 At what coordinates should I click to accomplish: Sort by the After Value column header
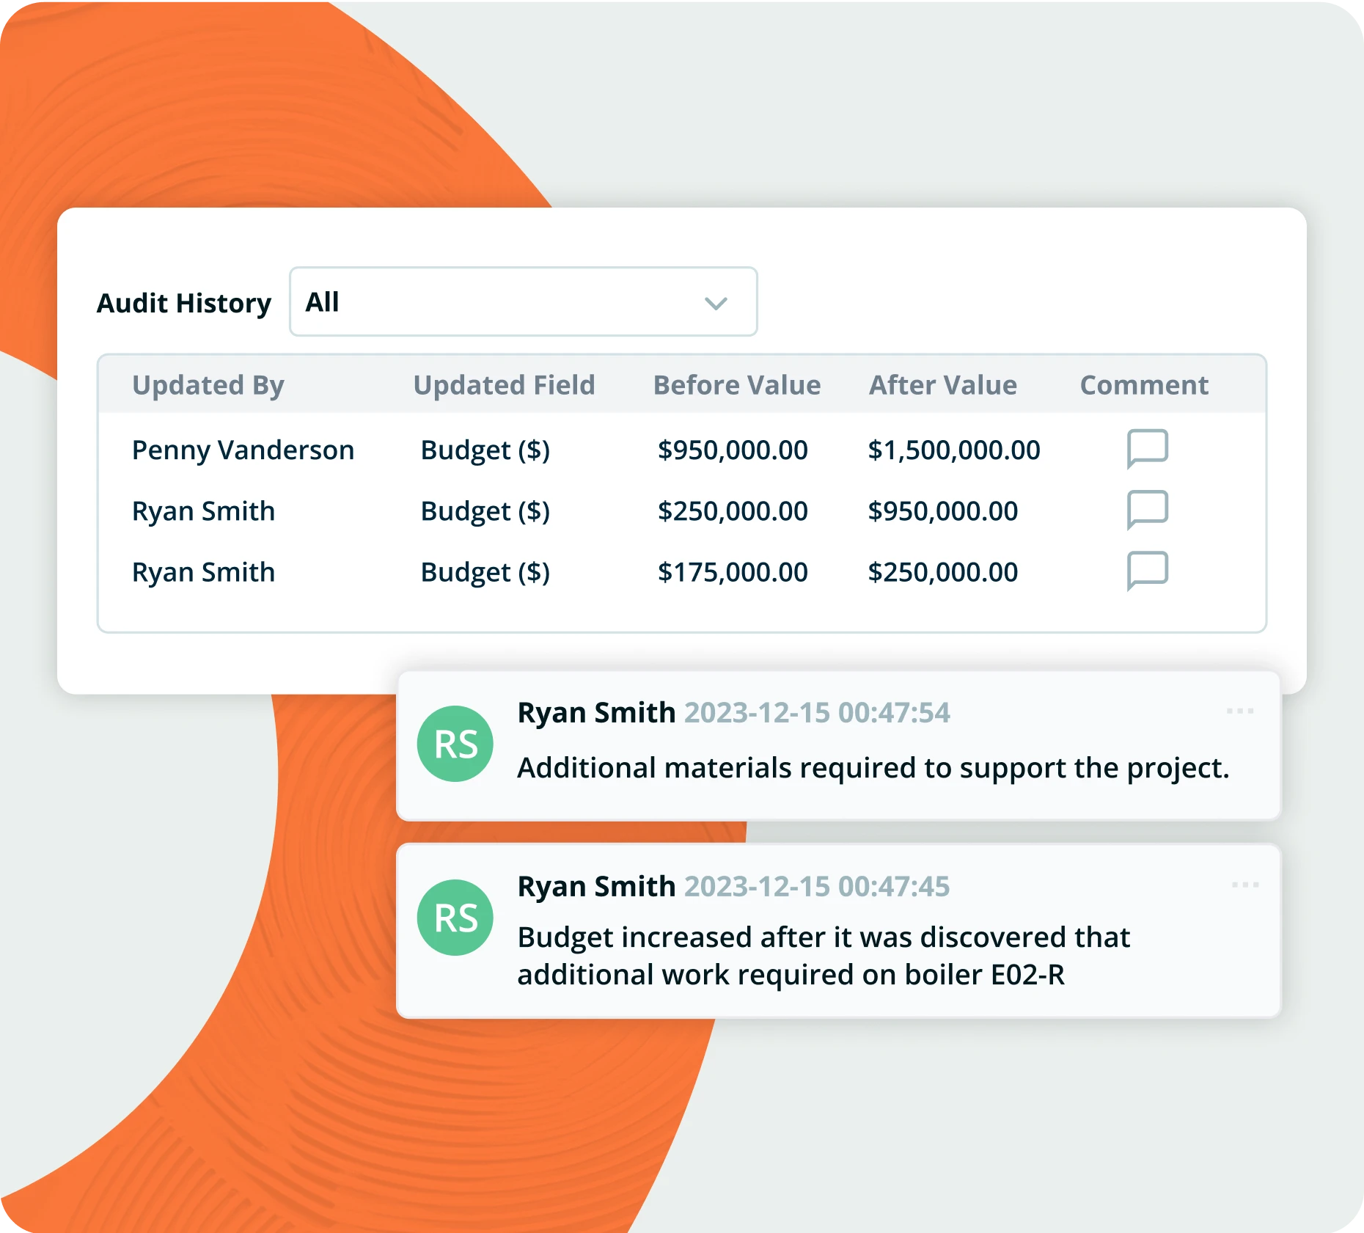942,385
